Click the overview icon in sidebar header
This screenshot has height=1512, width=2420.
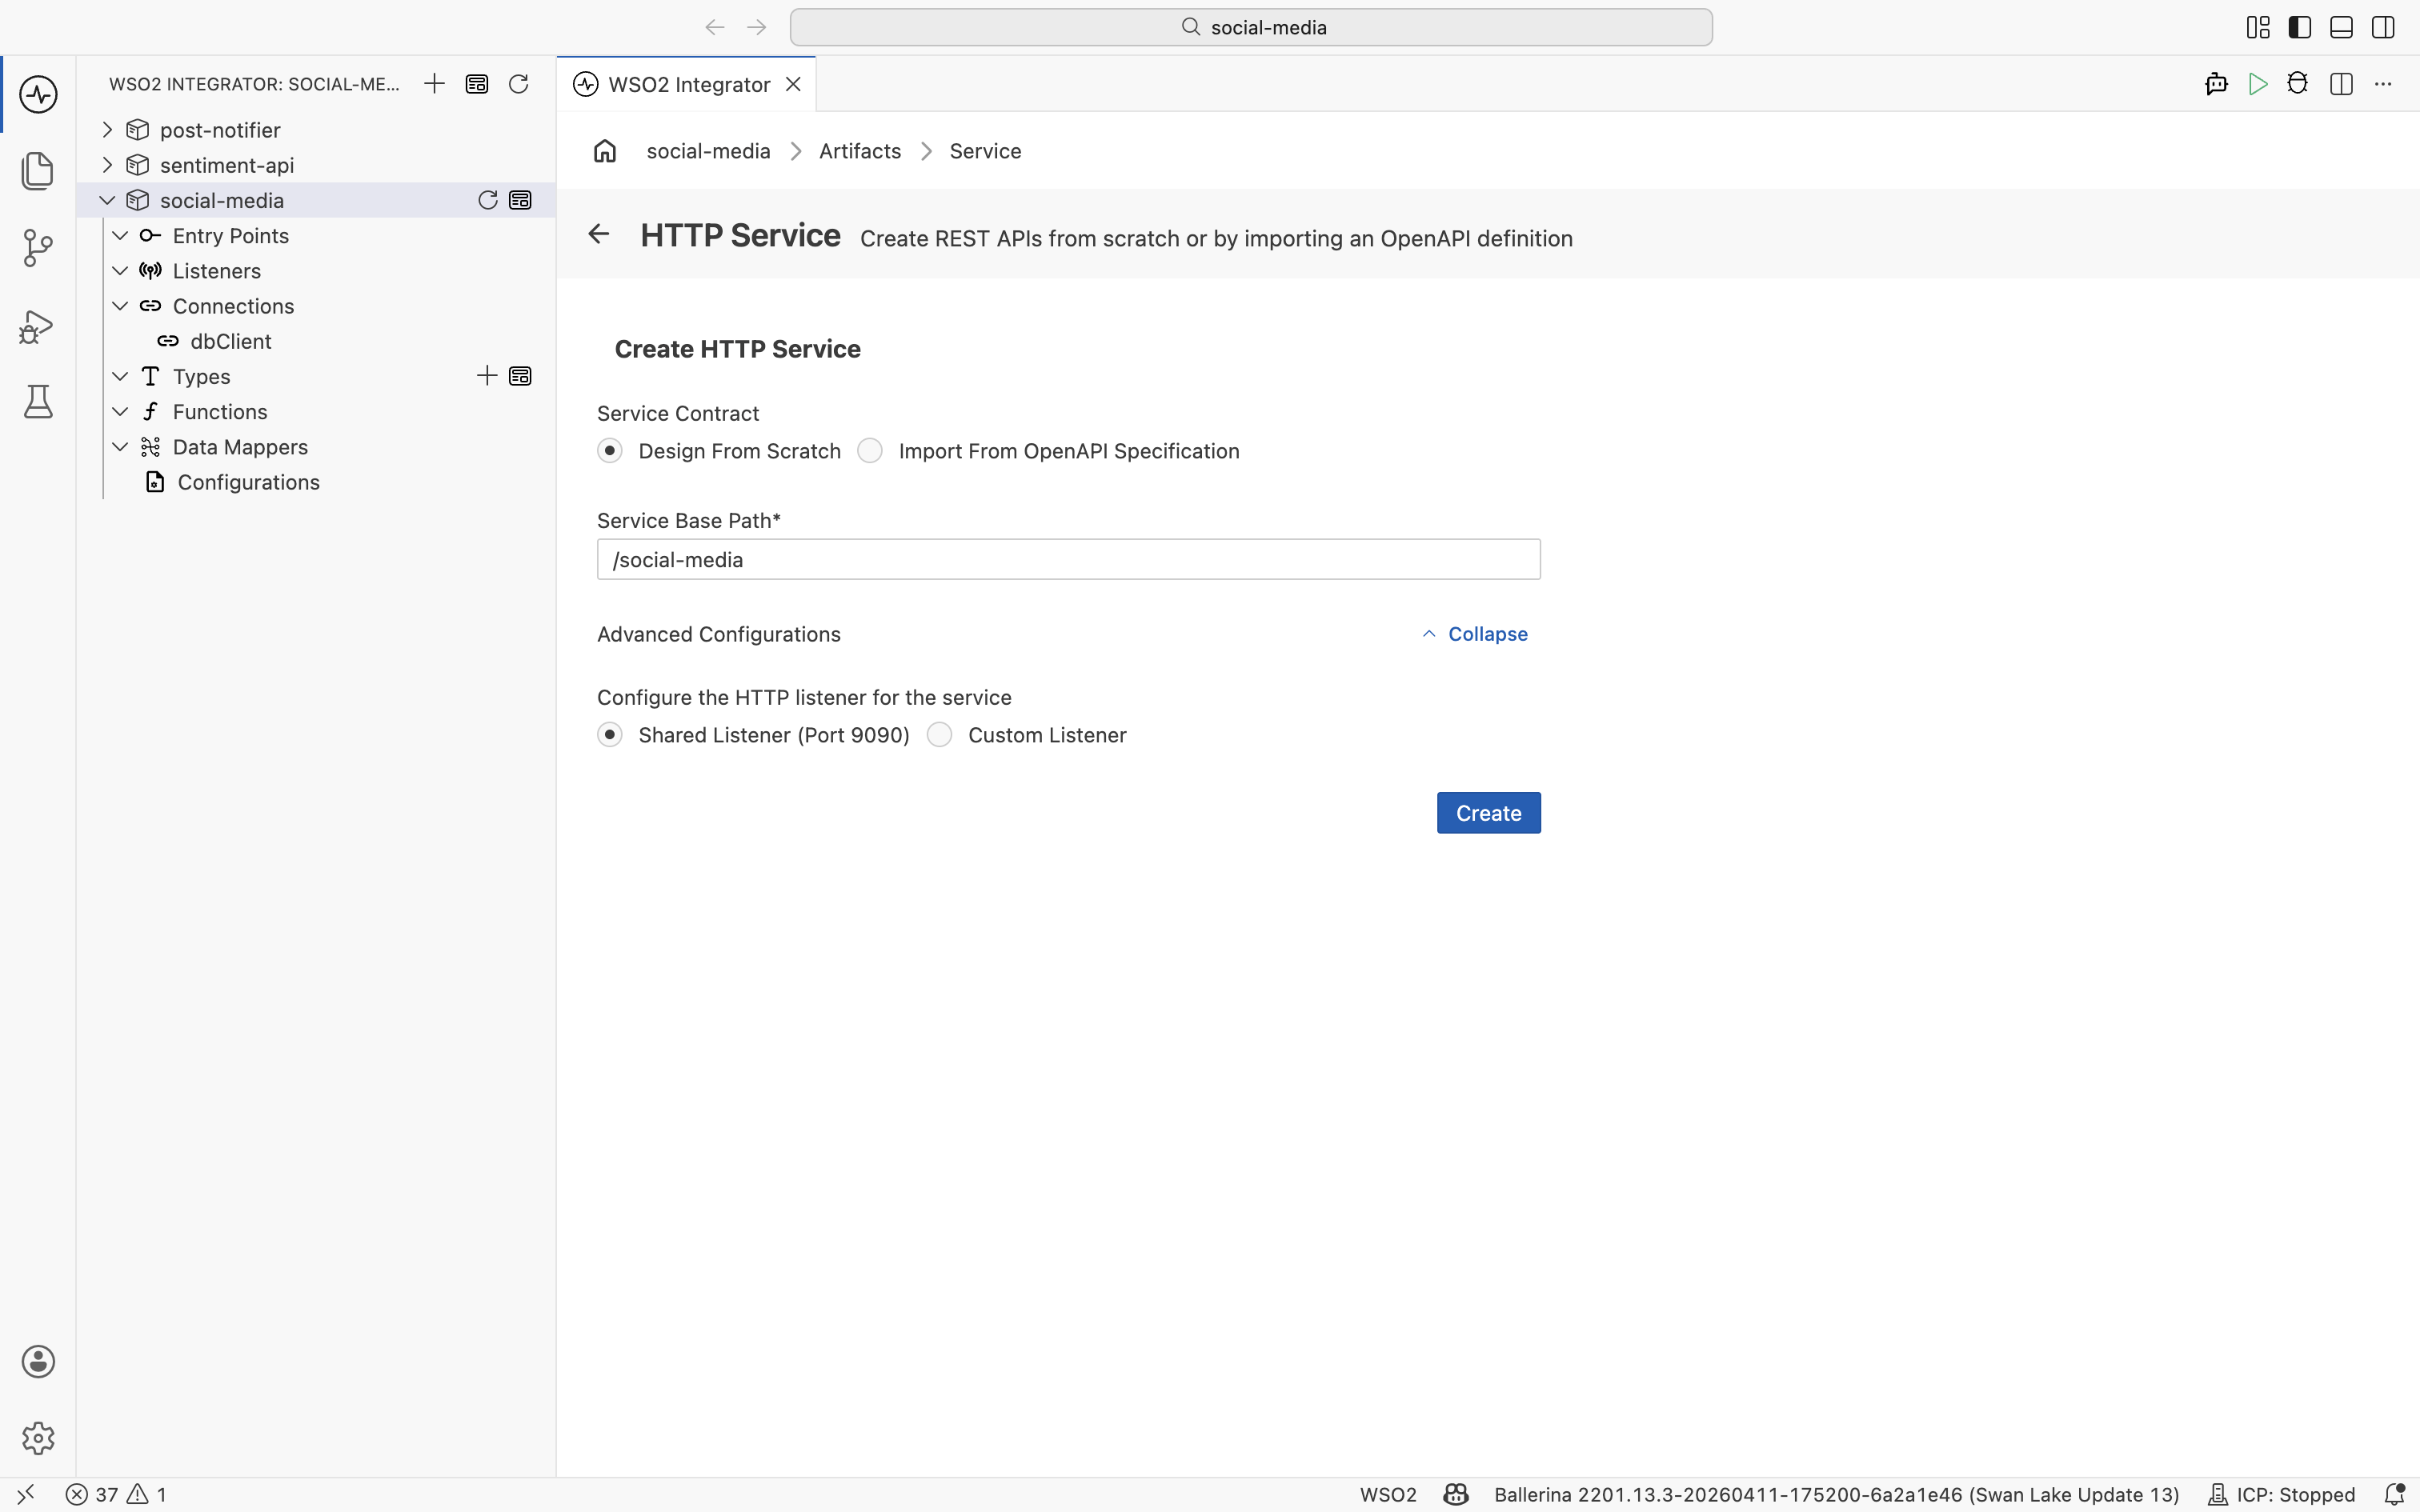477,84
